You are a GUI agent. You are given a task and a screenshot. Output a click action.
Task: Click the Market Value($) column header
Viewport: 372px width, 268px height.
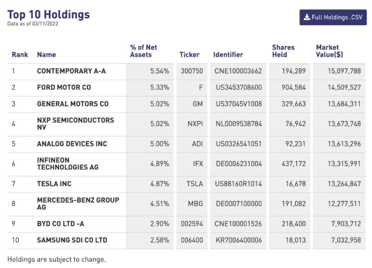click(330, 51)
